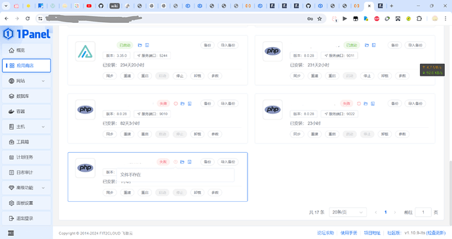The width and height of the screenshot is (452, 239).
Task: Switch to the YouTube browser tab
Action: pos(89,6)
